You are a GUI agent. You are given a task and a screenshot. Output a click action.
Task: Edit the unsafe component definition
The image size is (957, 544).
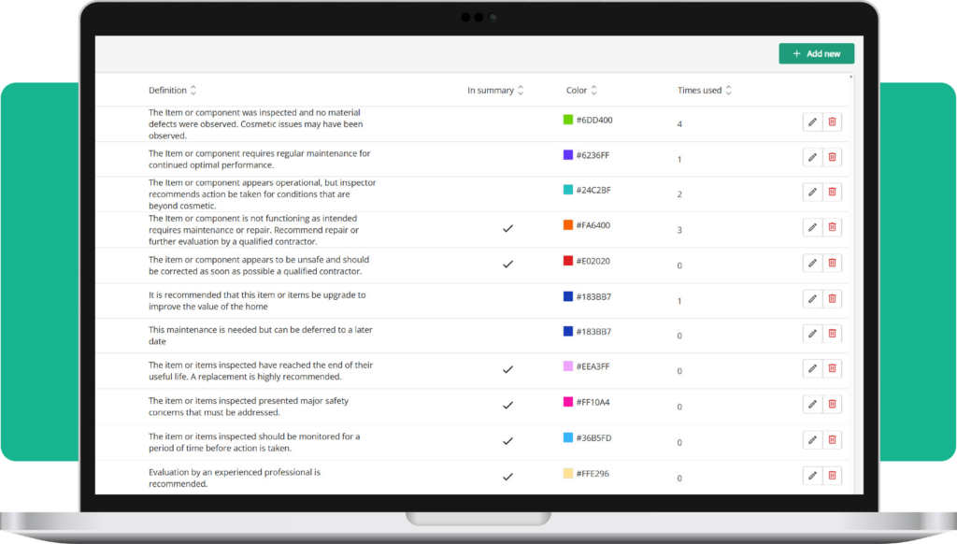[811, 263]
